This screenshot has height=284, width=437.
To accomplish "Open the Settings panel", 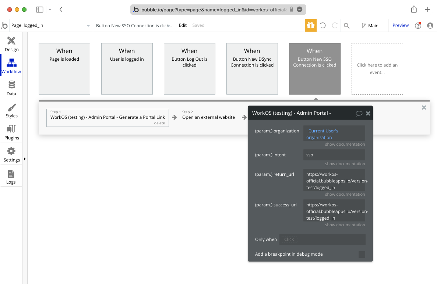I will tap(11, 153).
